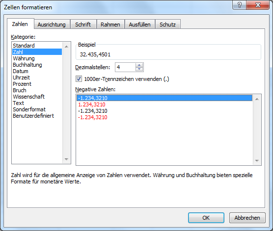Switch to the Rahmen tab
This screenshot has width=273, height=231.
coord(110,25)
